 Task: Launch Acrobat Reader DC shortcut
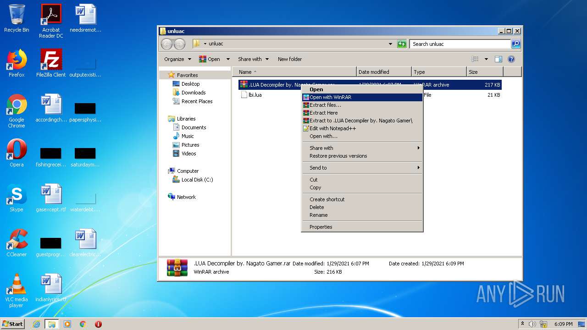(x=51, y=21)
